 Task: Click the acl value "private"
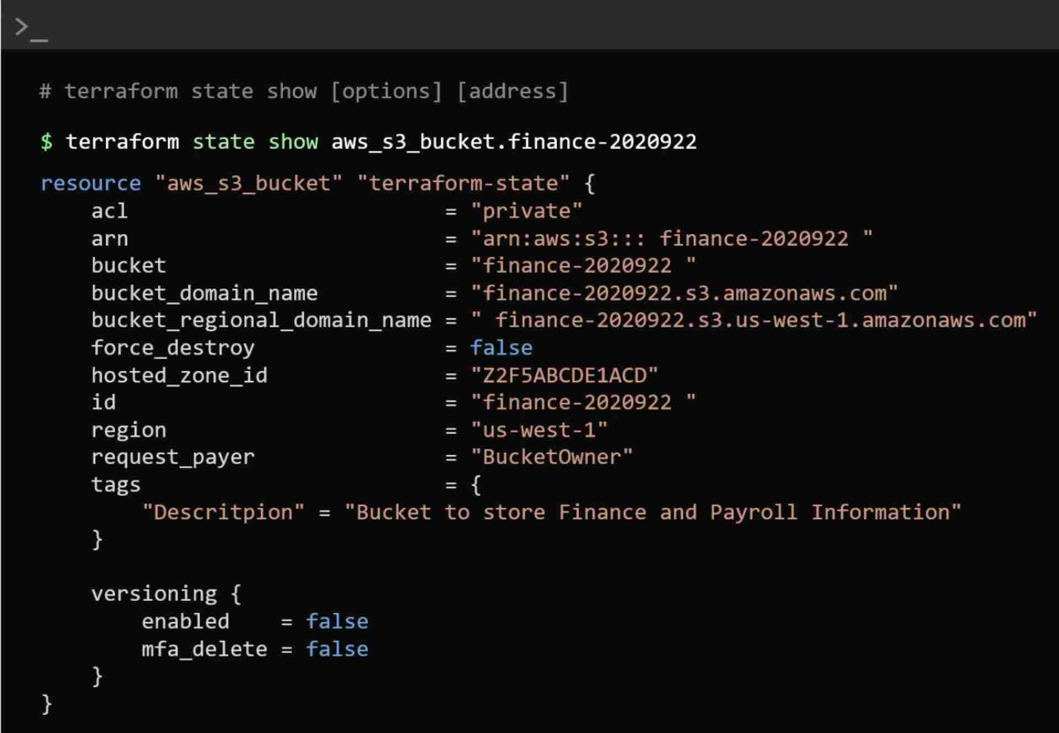(x=527, y=211)
